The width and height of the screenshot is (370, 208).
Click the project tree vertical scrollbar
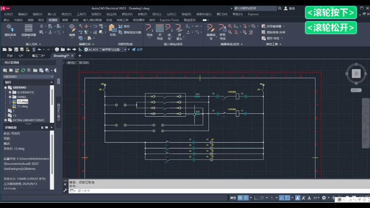52,104
